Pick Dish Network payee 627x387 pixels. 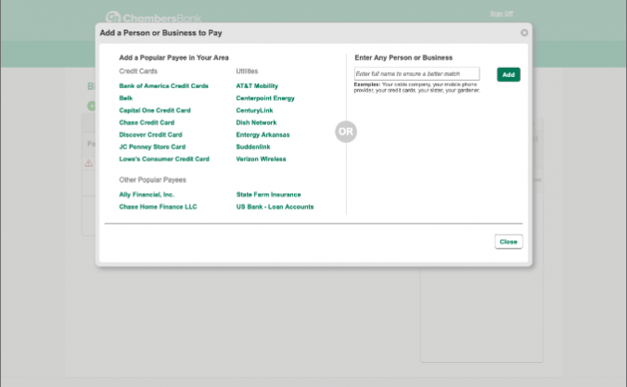[x=256, y=123]
